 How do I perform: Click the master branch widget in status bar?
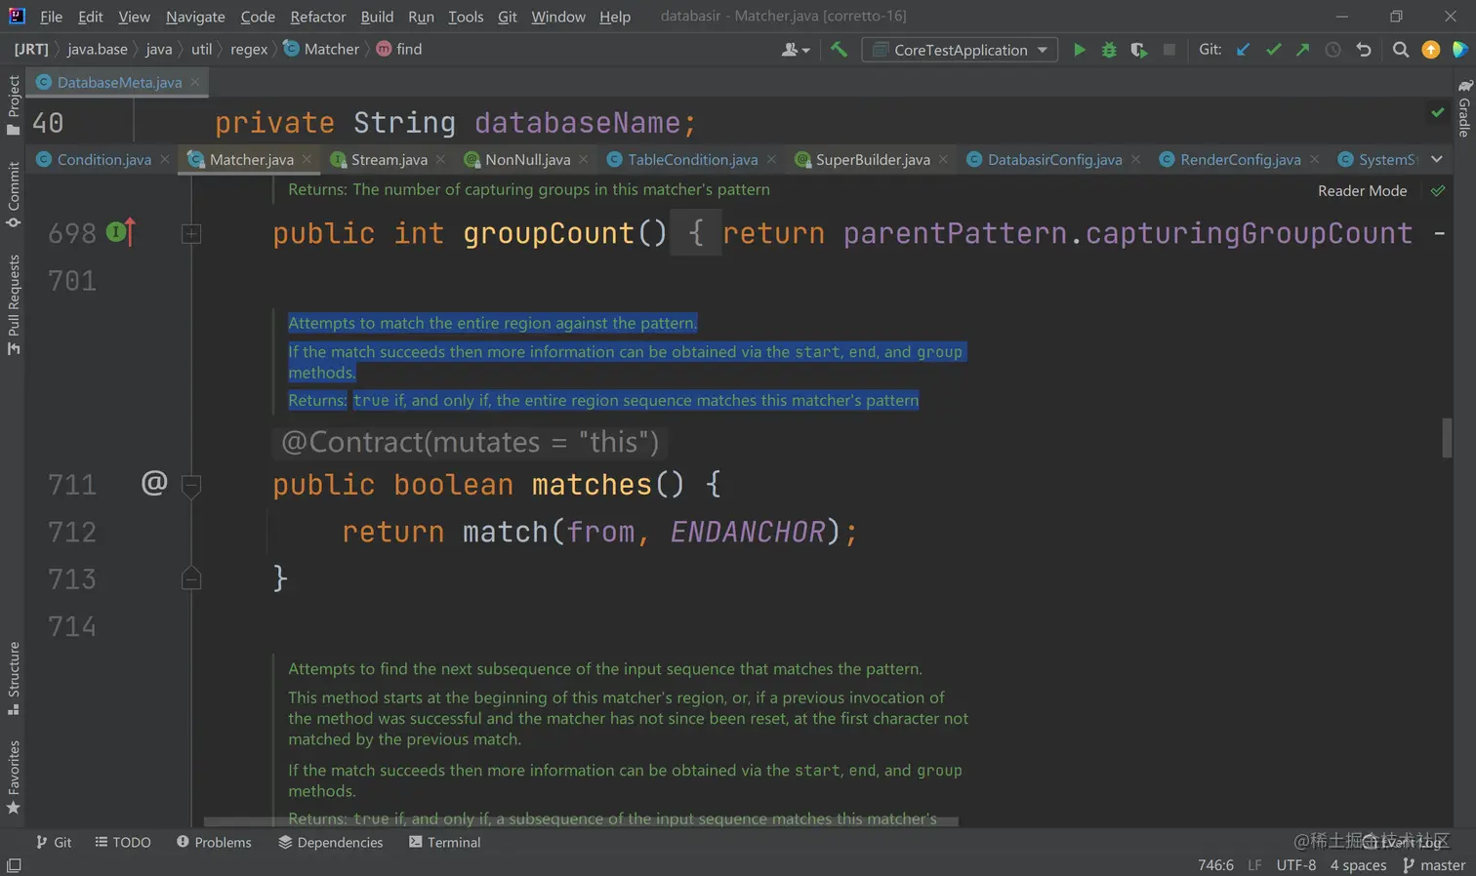click(1433, 865)
